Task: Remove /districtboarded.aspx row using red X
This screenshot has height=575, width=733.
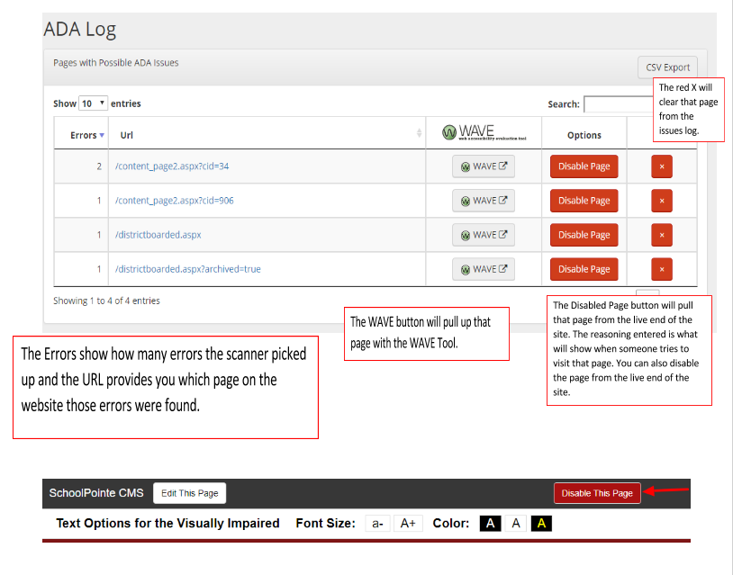Action: click(661, 235)
